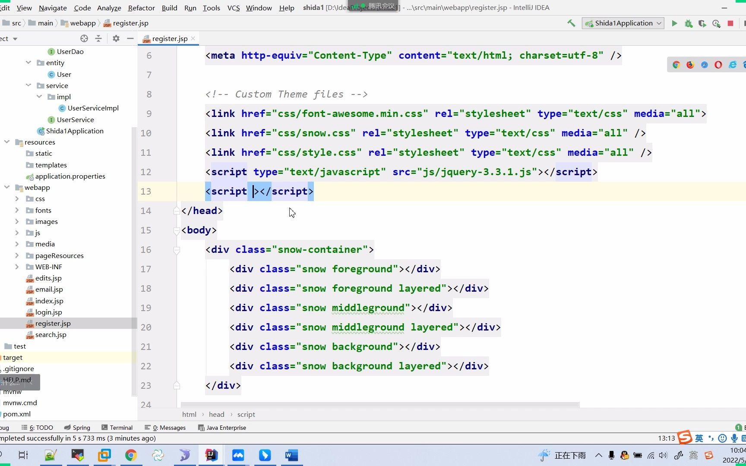Open the Build menu
The height and width of the screenshot is (466, 746).
(169, 8)
